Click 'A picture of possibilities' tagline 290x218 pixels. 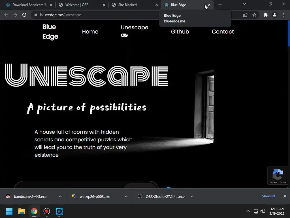87,108
